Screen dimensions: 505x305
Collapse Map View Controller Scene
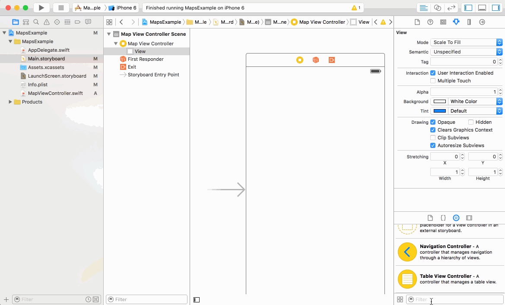109,34
